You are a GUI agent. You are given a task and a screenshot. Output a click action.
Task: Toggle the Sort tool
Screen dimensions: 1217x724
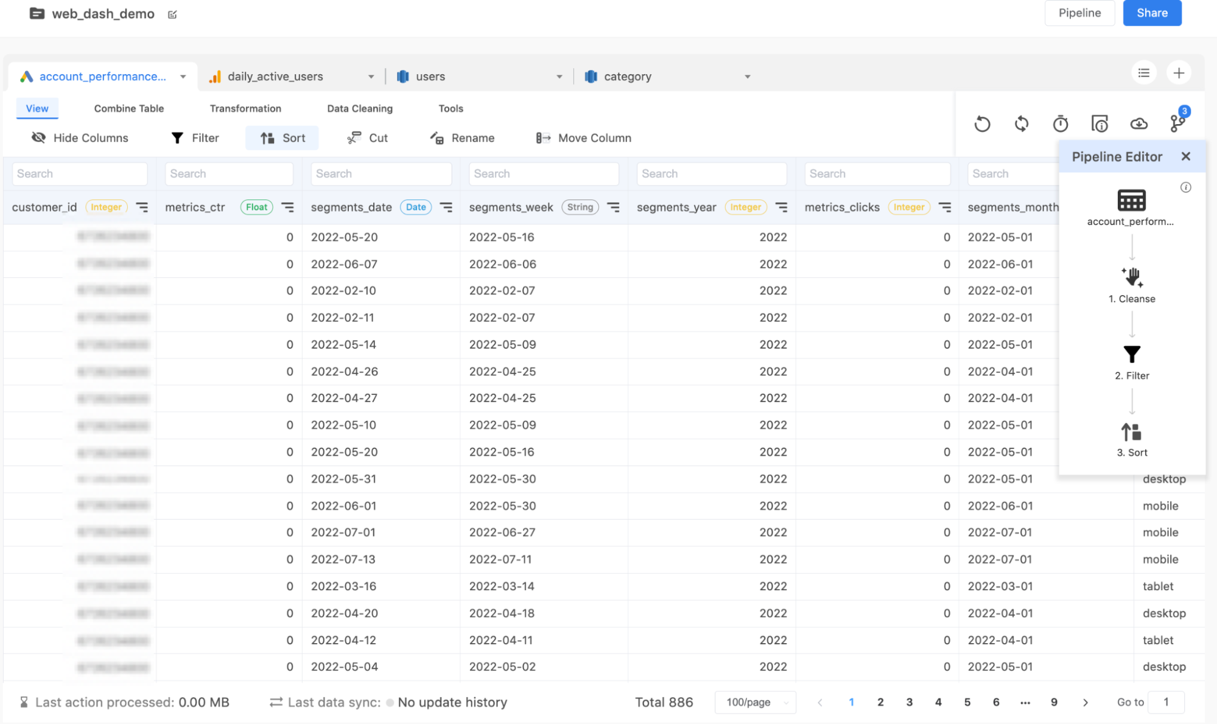pyautogui.click(x=282, y=138)
